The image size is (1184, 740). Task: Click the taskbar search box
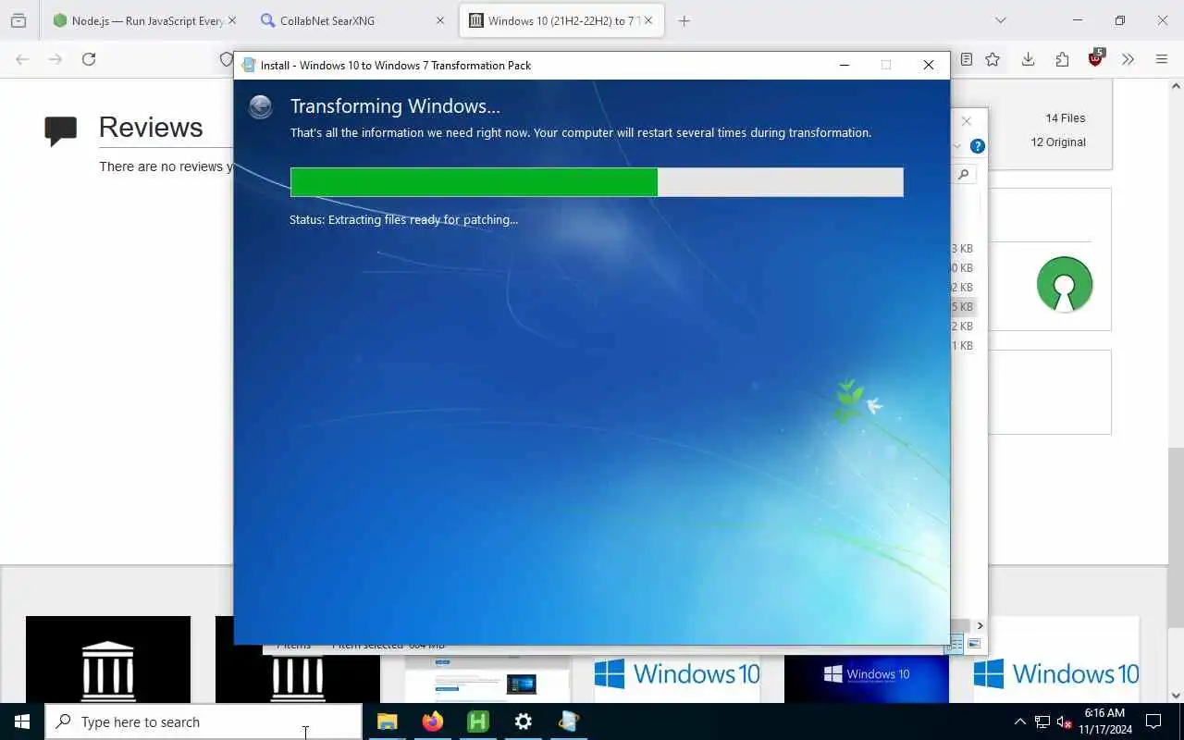[203, 721]
